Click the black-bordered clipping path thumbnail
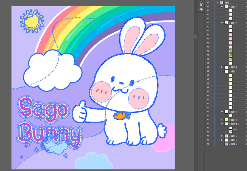The image size is (247, 171). [x=231, y=128]
